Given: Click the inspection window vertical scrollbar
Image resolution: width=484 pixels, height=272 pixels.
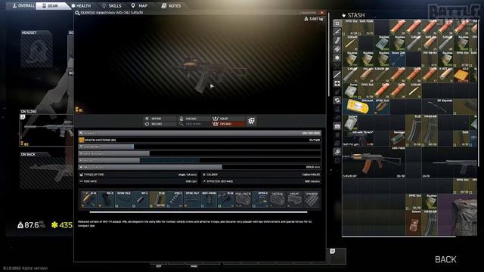Looking at the screenshot, I should tap(328, 54).
